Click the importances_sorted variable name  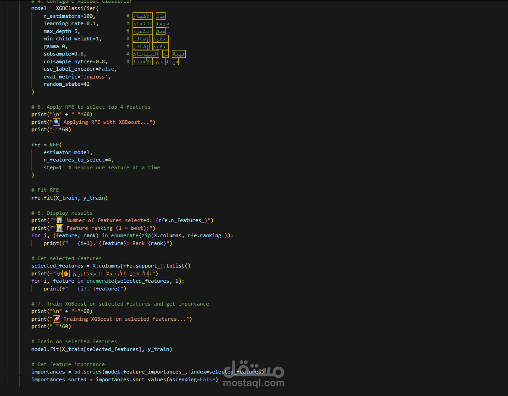59,380
